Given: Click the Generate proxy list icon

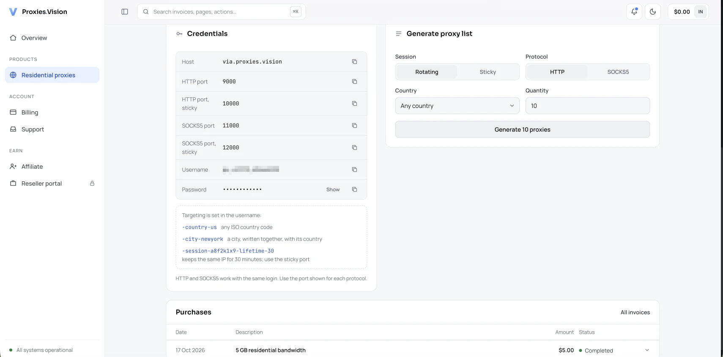Looking at the screenshot, I should coord(398,33).
